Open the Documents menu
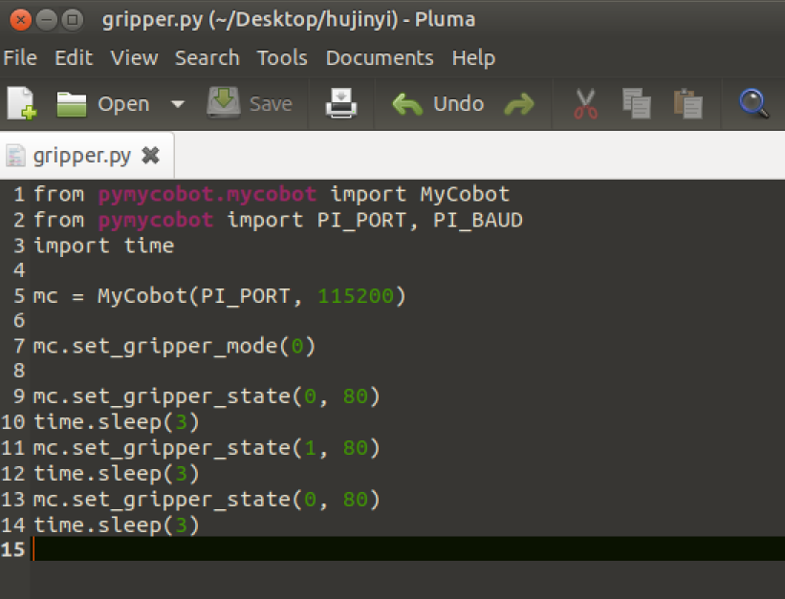The width and height of the screenshot is (785, 599). point(380,57)
